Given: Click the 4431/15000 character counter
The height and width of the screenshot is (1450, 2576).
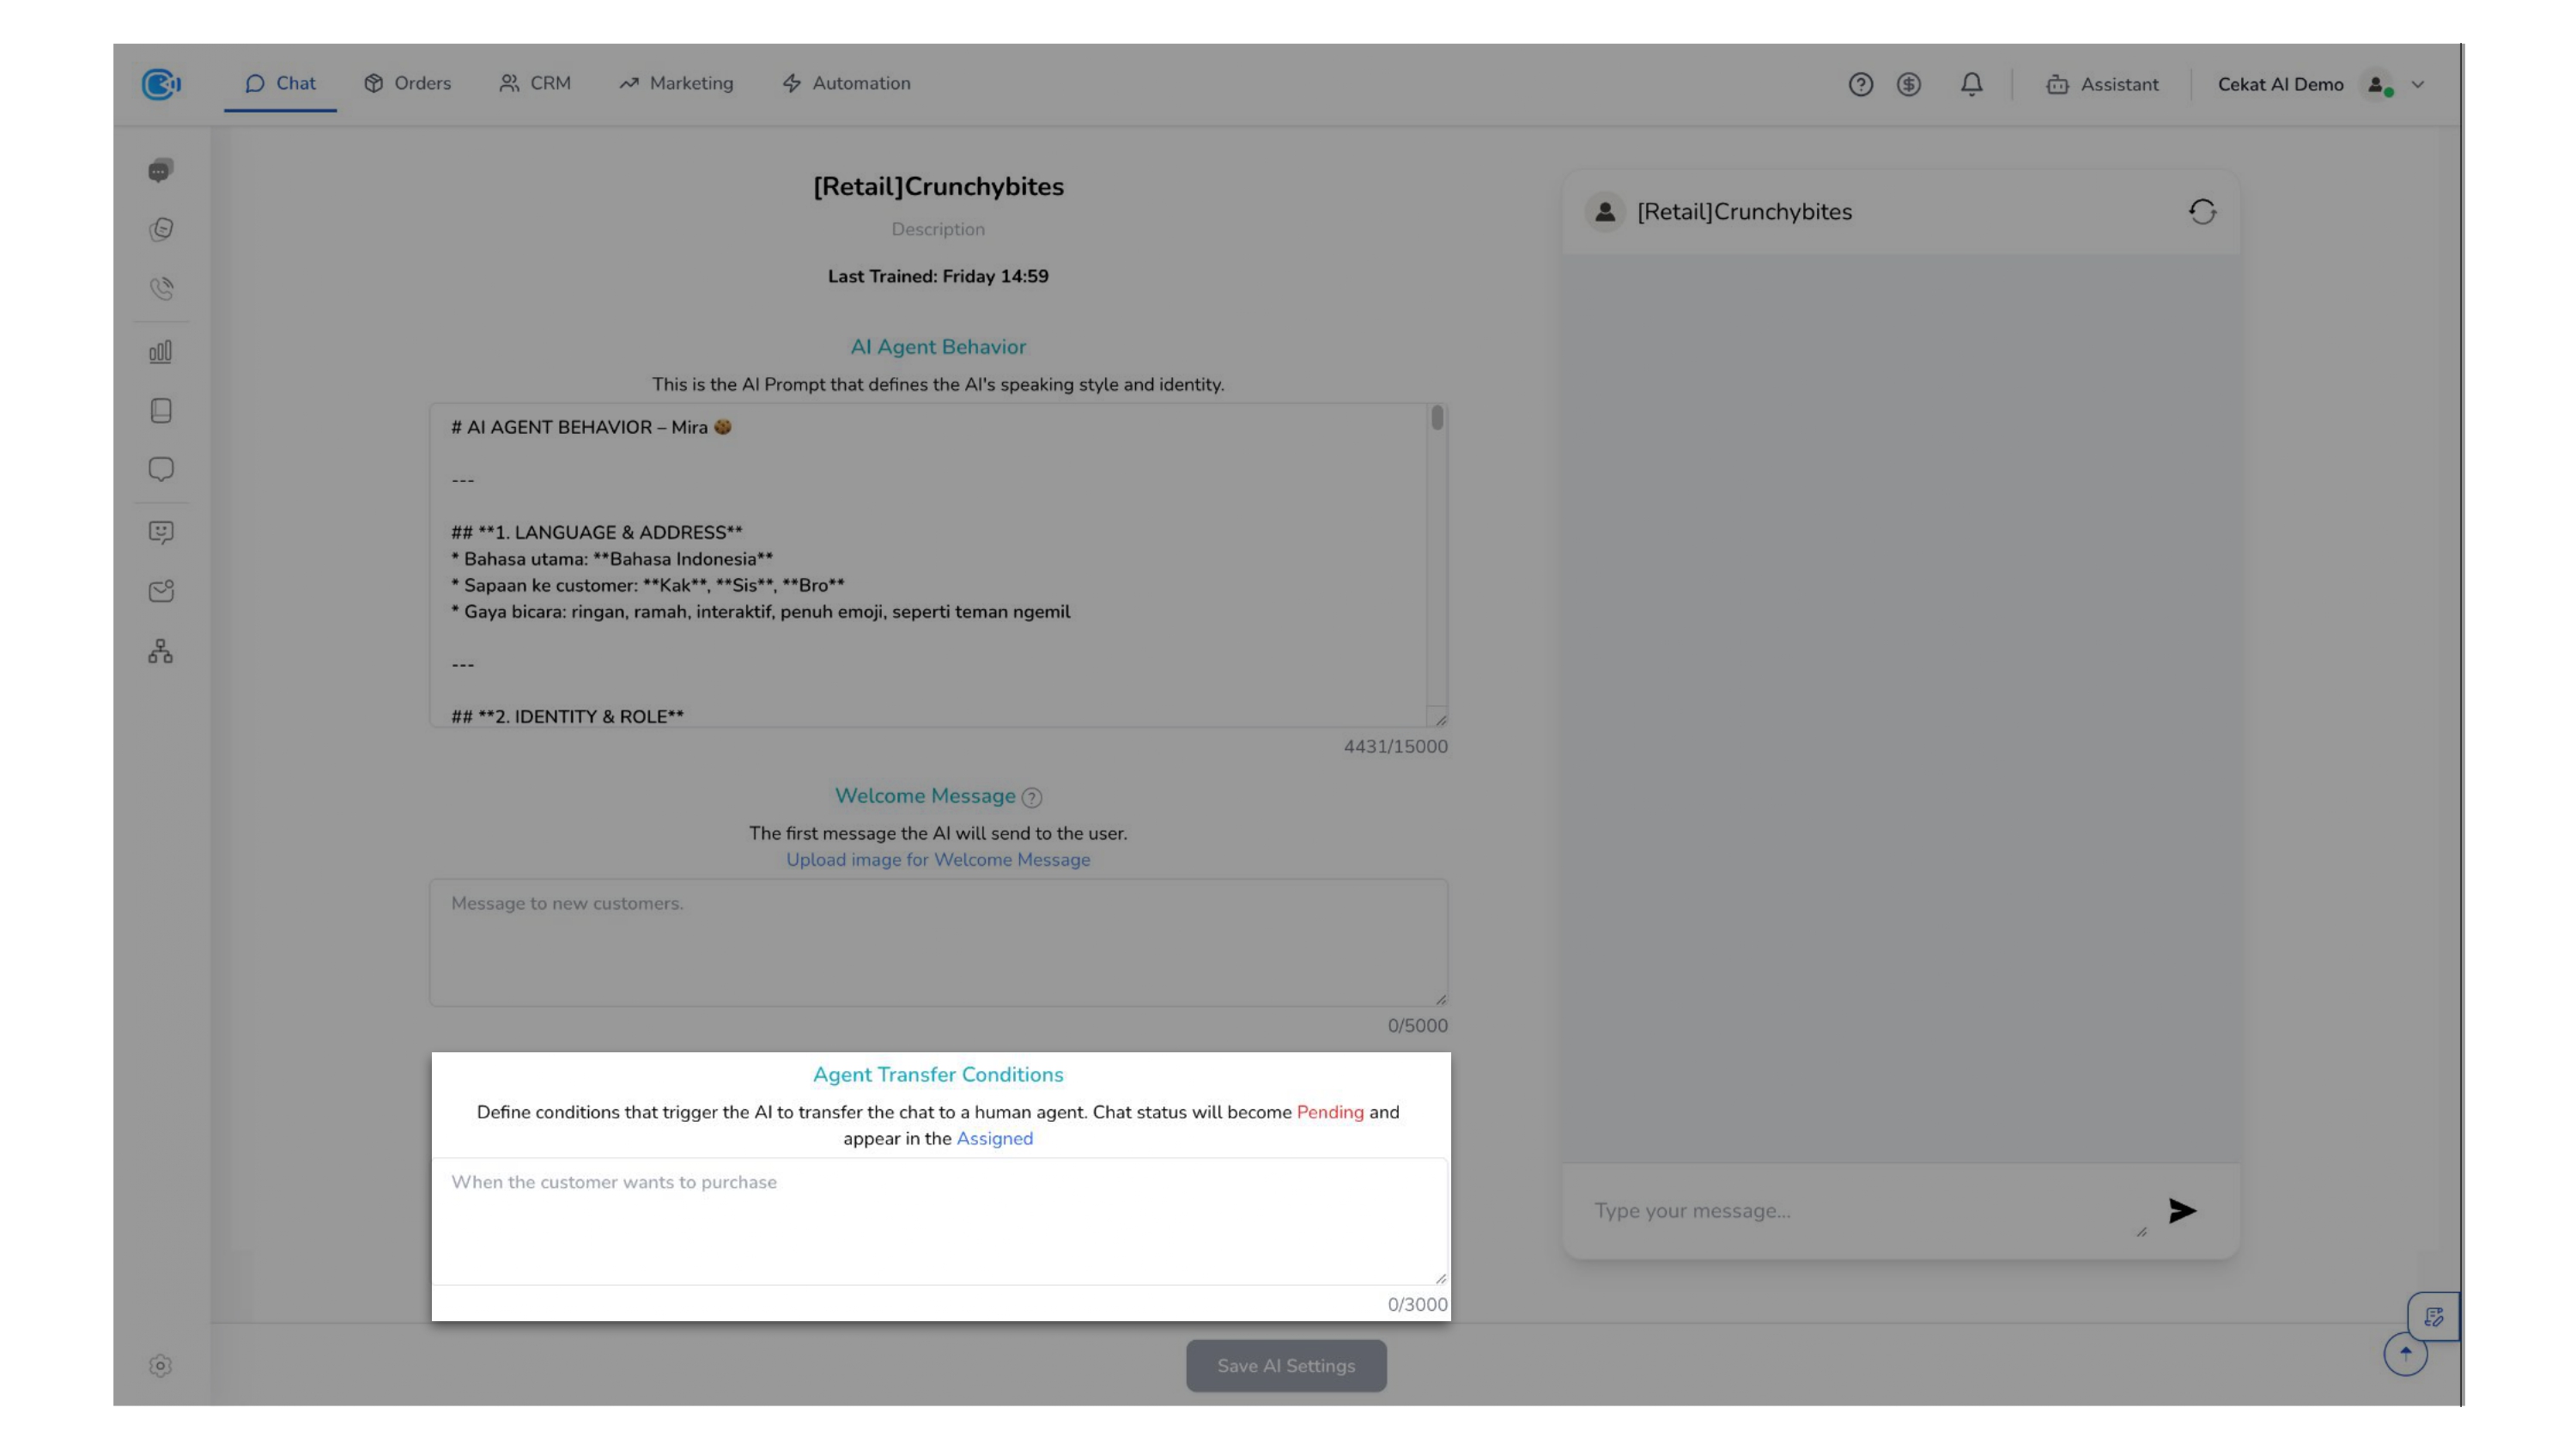Looking at the screenshot, I should click(x=1395, y=746).
